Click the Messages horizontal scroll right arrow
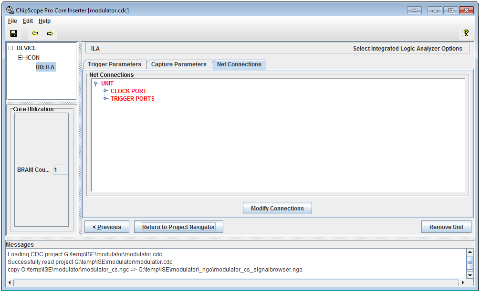The height and width of the screenshot is (293, 481). coord(463,282)
